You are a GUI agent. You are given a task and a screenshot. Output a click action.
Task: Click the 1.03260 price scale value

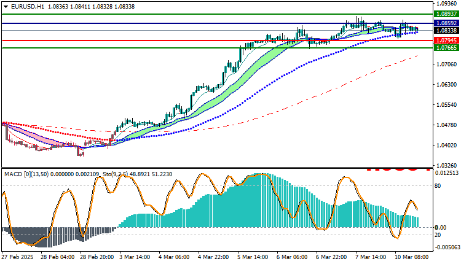pos(447,166)
